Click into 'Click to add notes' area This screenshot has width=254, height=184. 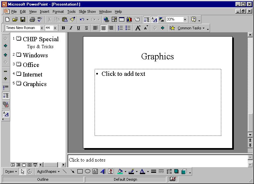(x=158, y=161)
